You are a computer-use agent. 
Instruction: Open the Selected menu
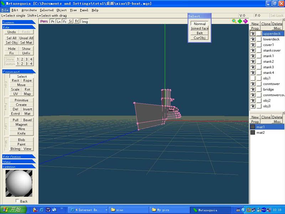coord(47,10)
